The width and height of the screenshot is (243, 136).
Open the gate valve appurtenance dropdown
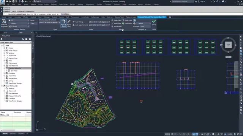coord(99,25)
